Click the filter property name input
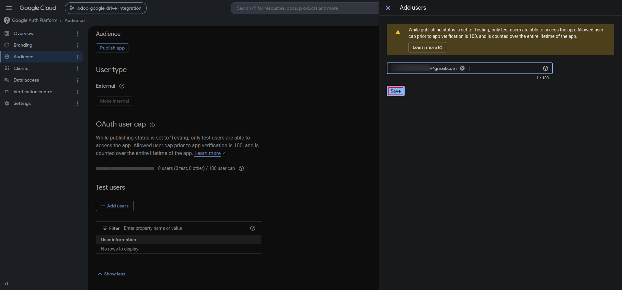This screenshot has width=622, height=290. [185, 228]
